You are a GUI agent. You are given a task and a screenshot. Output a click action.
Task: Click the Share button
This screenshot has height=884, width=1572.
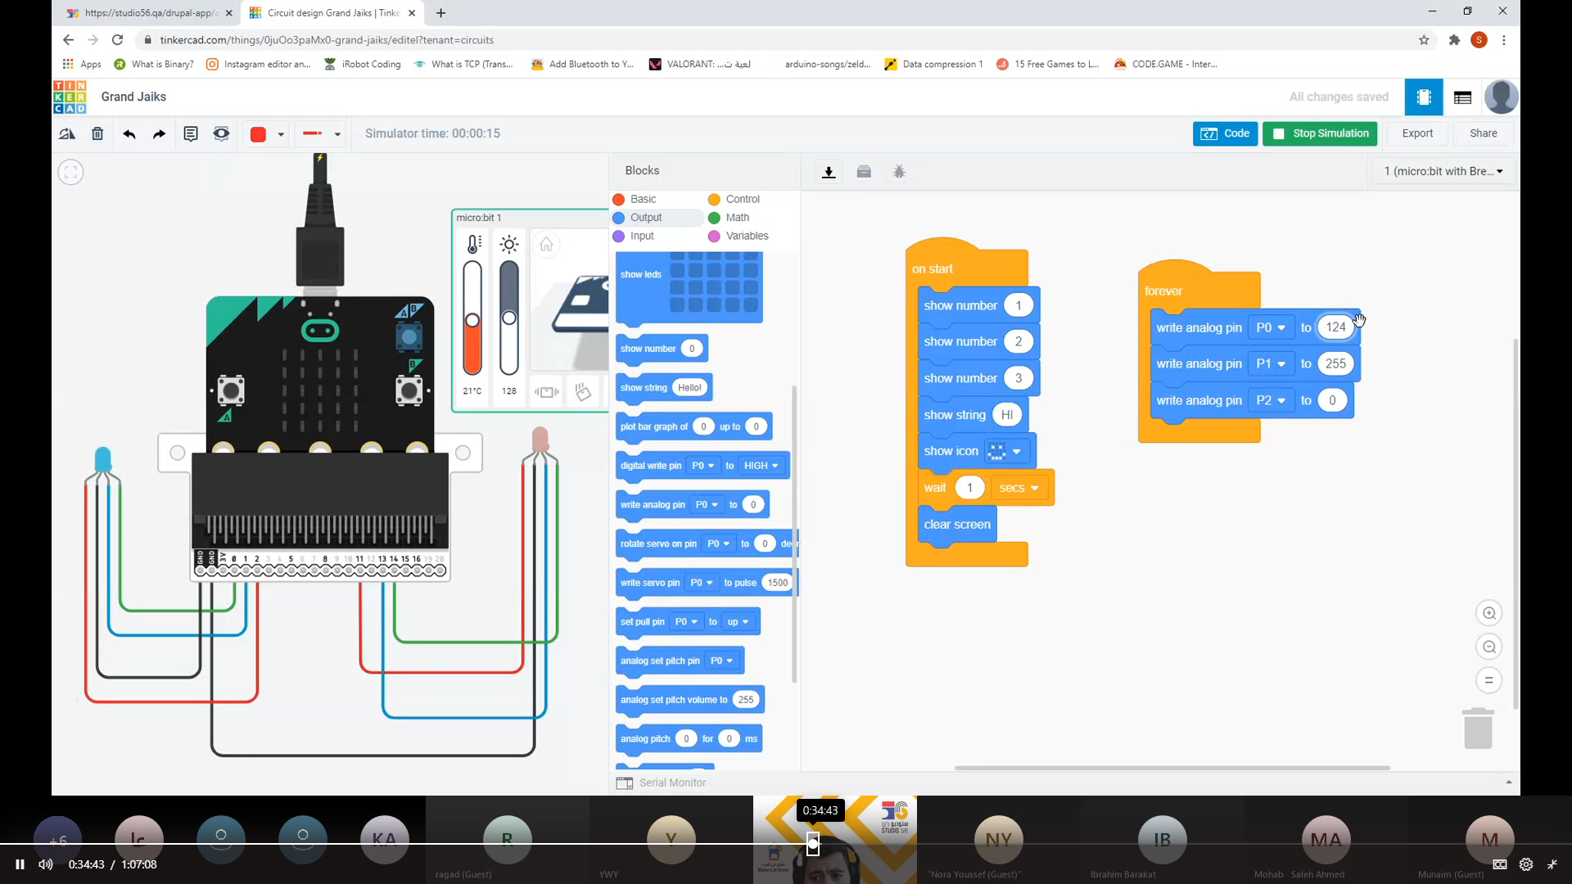1483,133
